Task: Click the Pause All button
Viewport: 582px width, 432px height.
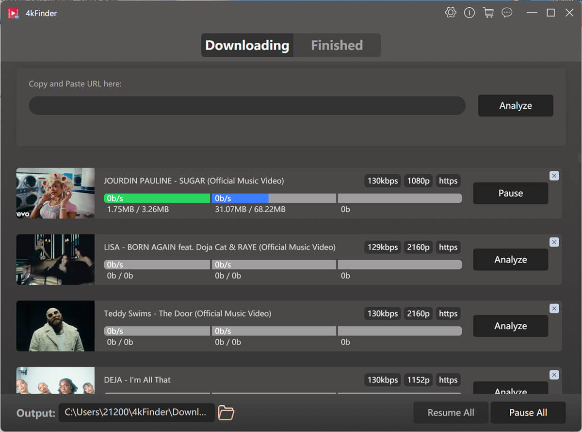Action: coord(528,413)
